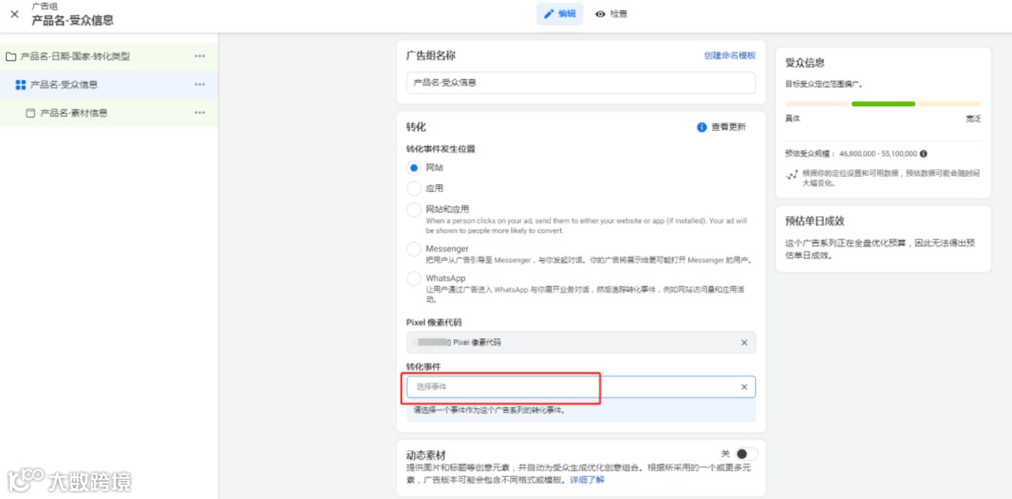Open the 选择事件 conversion event field
The height and width of the screenshot is (499, 1012).
point(581,387)
